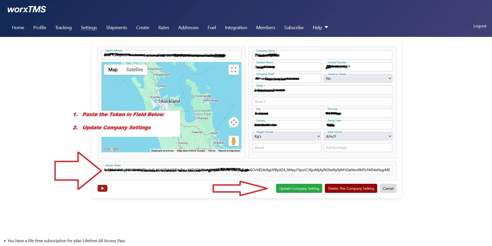This screenshot has height=246, width=492.
Task: Go to the Home page
Action: tap(18, 28)
